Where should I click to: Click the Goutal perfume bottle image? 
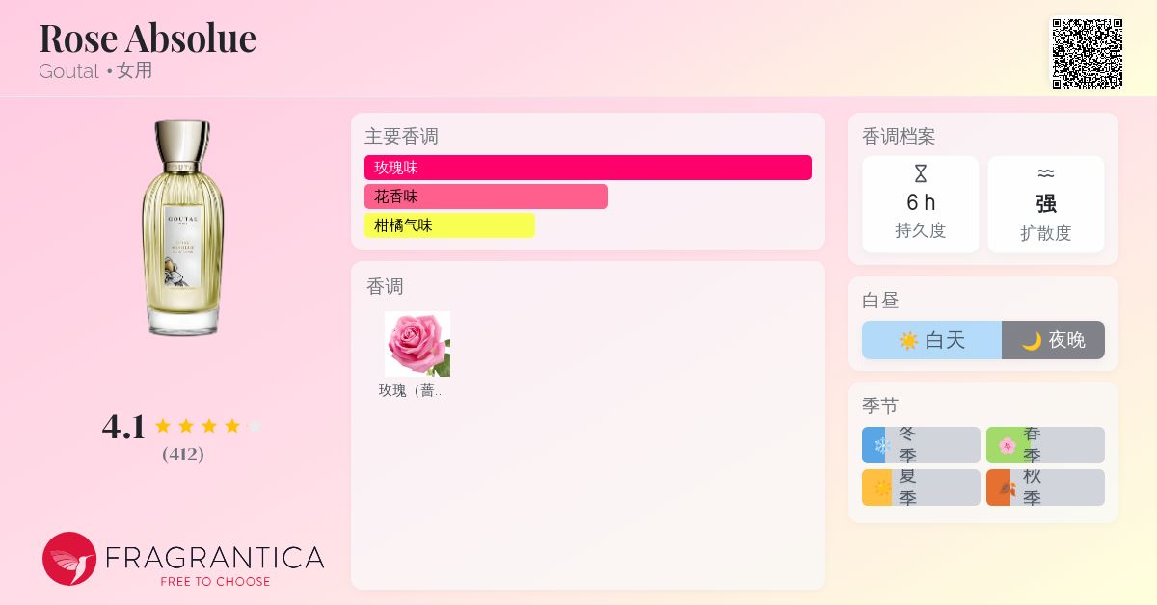pyautogui.click(x=183, y=228)
